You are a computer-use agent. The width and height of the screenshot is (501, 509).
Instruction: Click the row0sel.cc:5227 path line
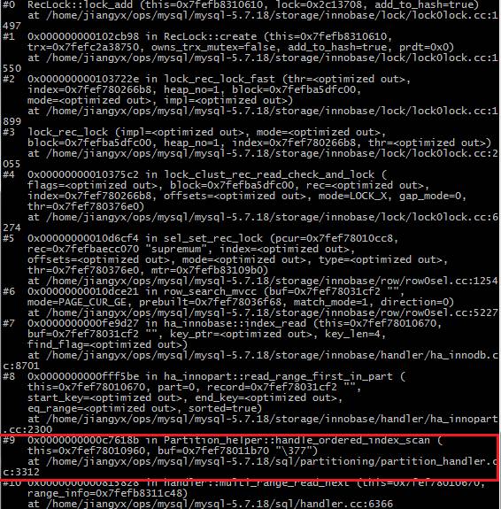tap(262, 312)
